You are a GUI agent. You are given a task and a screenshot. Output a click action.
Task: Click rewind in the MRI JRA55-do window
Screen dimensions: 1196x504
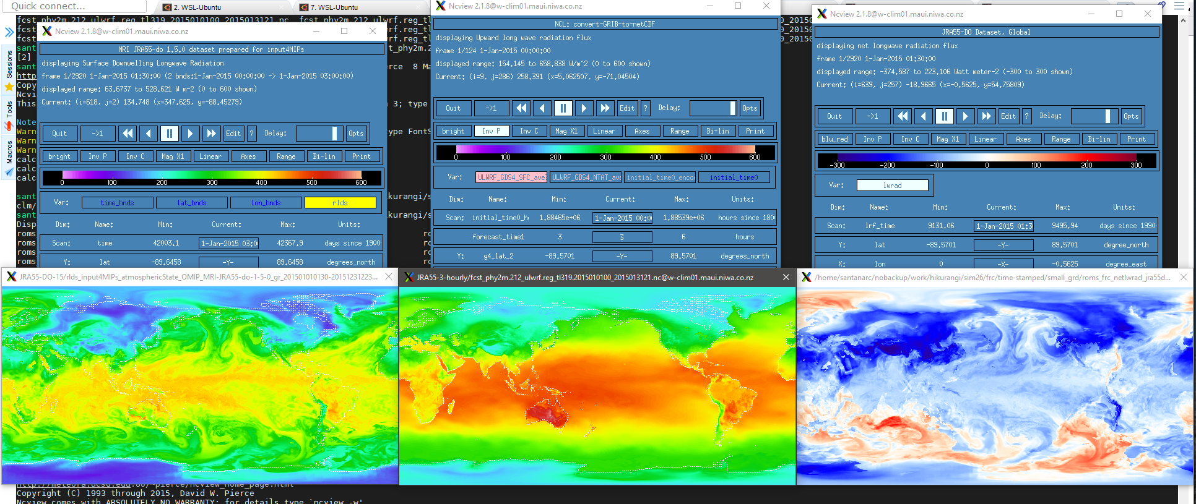pyautogui.click(x=128, y=134)
